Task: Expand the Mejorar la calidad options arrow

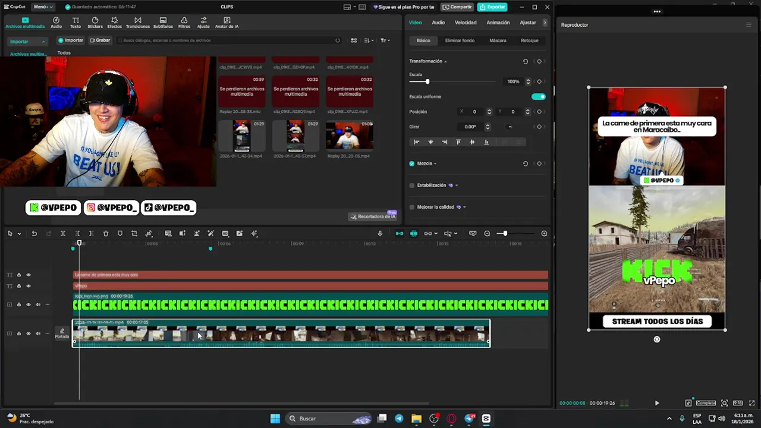Action: (x=464, y=207)
